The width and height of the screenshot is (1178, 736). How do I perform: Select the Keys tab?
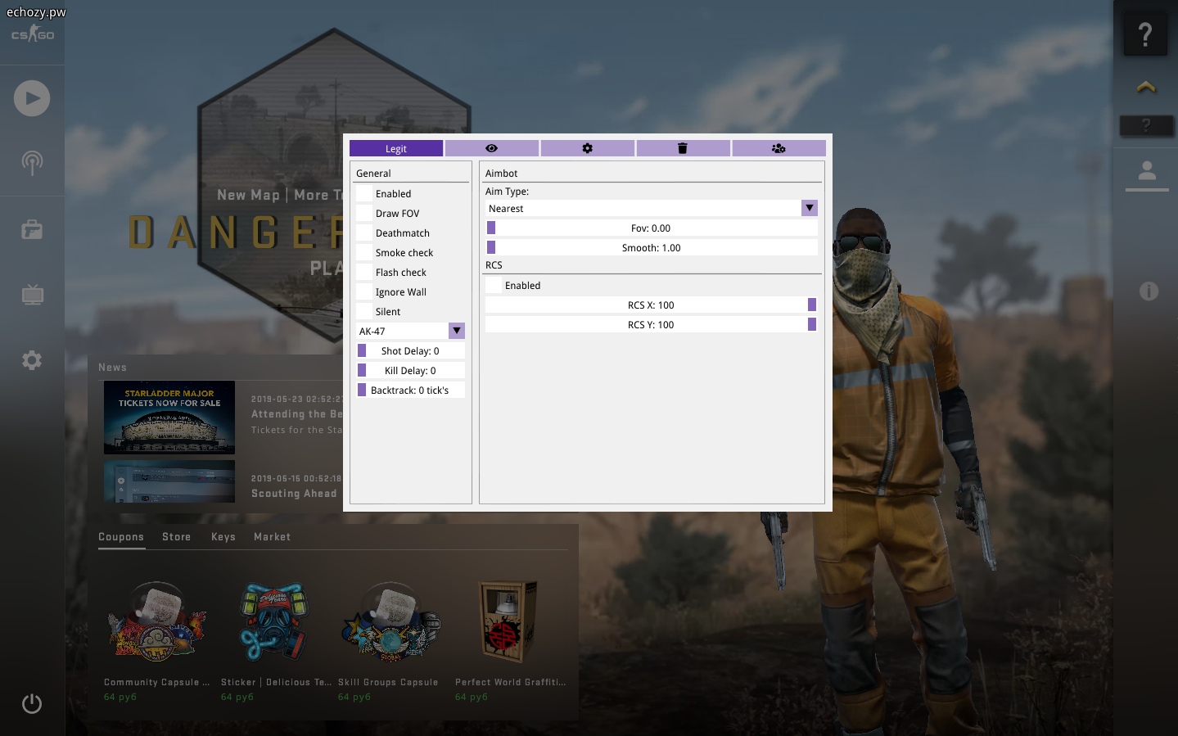point(223,537)
